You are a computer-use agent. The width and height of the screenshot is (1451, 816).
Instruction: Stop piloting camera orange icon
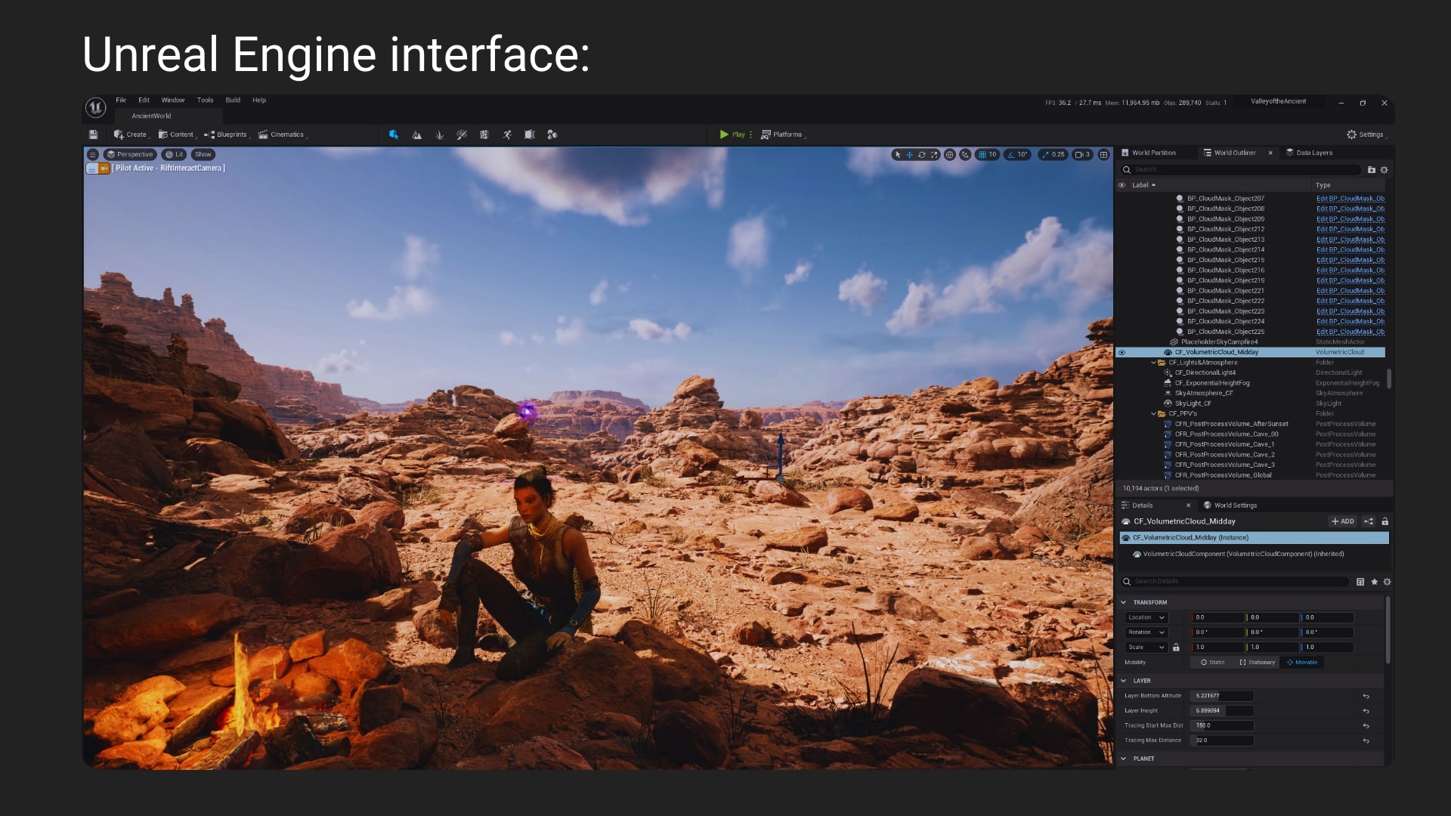pos(104,168)
